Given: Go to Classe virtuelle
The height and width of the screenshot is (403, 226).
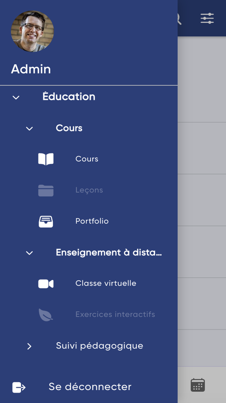Looking at the screenshot, I should click(106, 283).
